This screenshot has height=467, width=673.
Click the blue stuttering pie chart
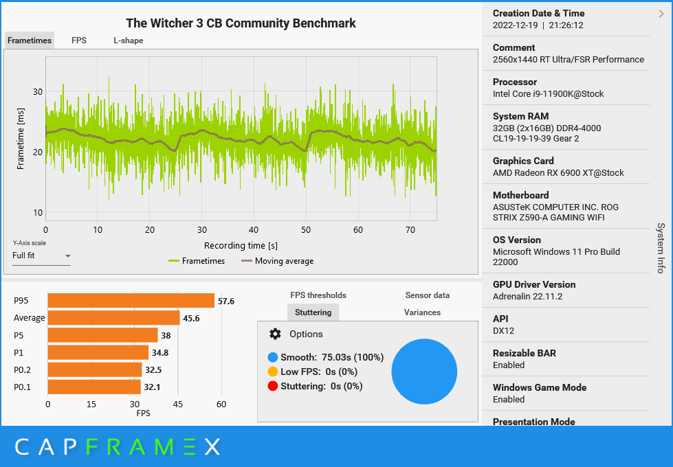[424, 372]
